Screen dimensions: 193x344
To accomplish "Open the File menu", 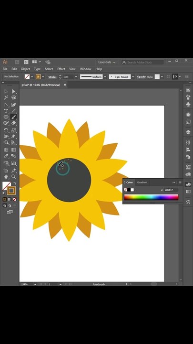I will [5, 69].
